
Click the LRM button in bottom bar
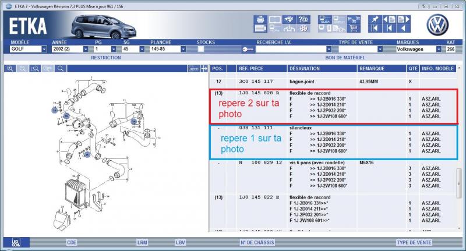point(142,242)
